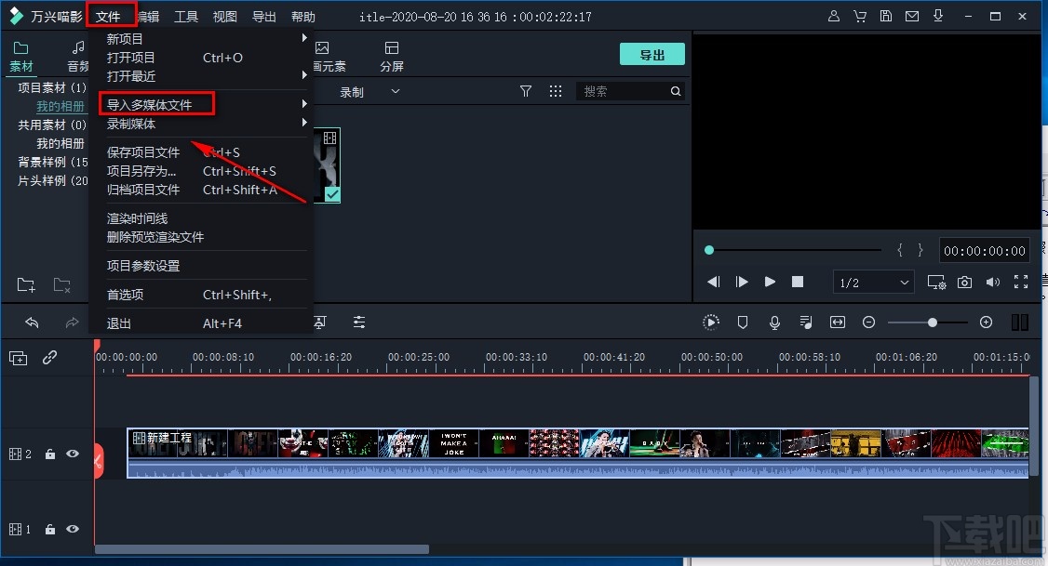The image size is (1048, 566).
Task: Open the timeline adjust sliders icon
Action: point(359,322)
